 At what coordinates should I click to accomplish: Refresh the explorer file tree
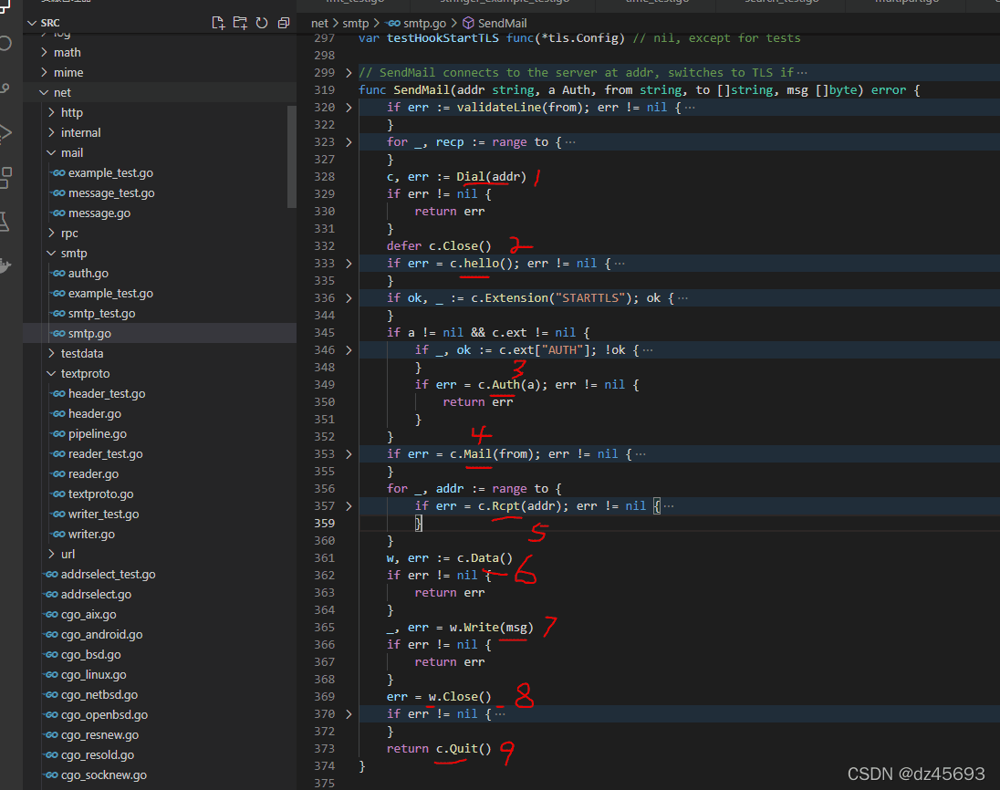(x=262, y=23)
